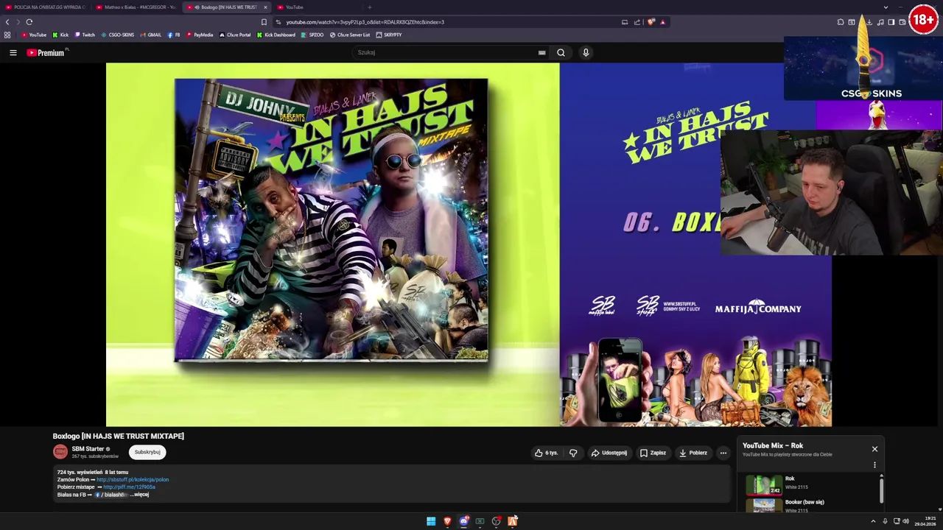This screenshot has width=943, height=530.
Task: Switch to 'Matheo x Białas - #MCGREGOR' tab
Action: [136, 7]
